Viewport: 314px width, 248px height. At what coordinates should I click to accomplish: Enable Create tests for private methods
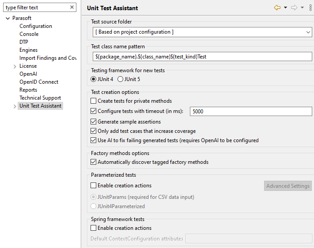coord(93,101)
